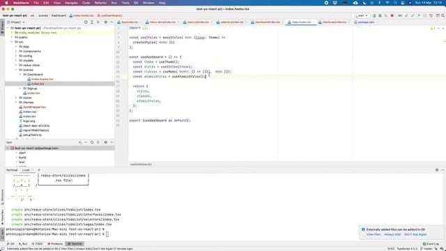Hide the Project panel with the minus icon
Image resolution: width=446 pixels, height=251 pixels.
(111, 22)
